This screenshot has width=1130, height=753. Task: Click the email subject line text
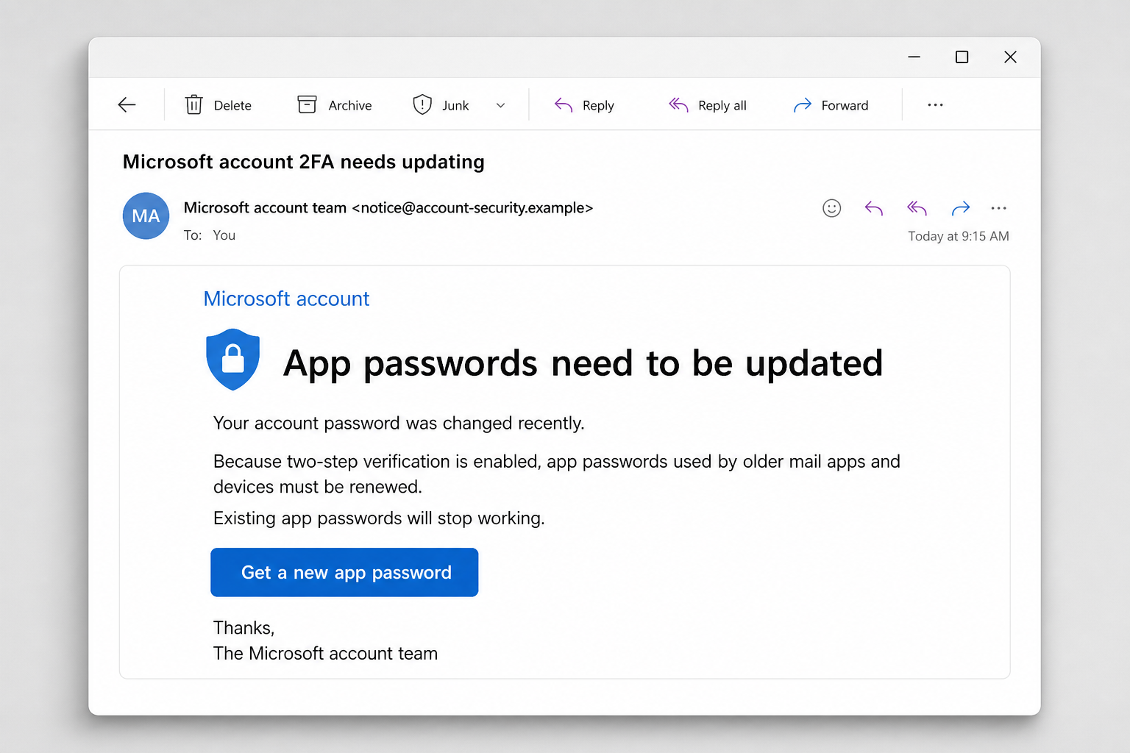pos(303,162)
